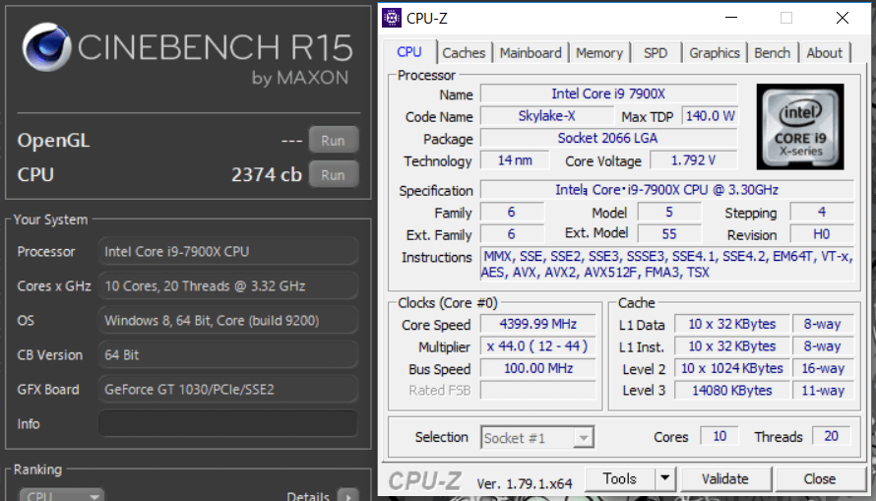Click the Cores x GHz field value
Screen dimensions: 876x501
point(228,286)
